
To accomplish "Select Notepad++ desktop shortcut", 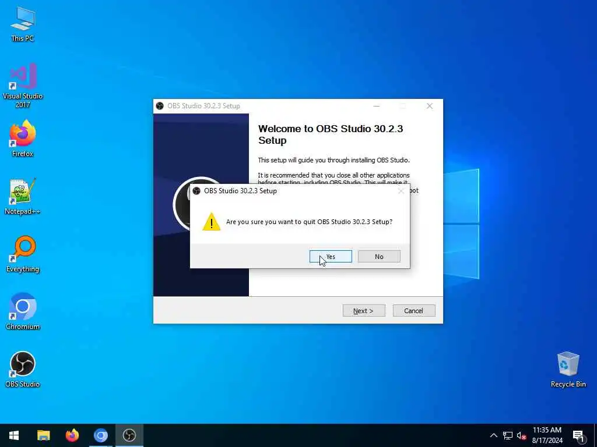I will [x=23, y=197].
